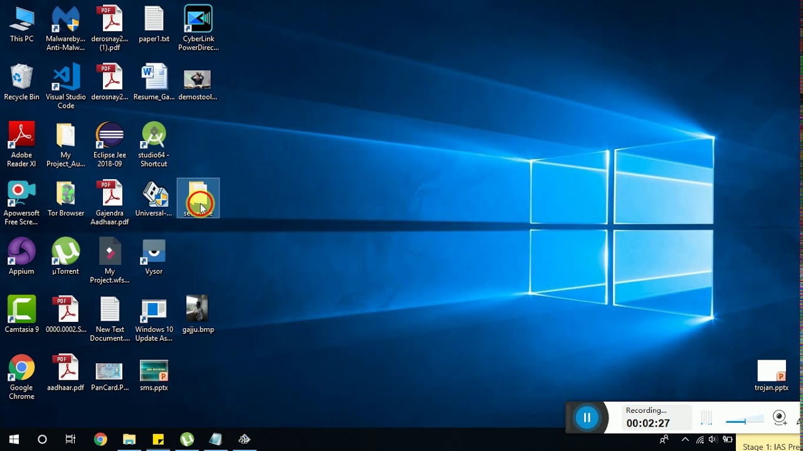
Task: Open the Wi-Fi network flyout
Action: click(699, 440)
